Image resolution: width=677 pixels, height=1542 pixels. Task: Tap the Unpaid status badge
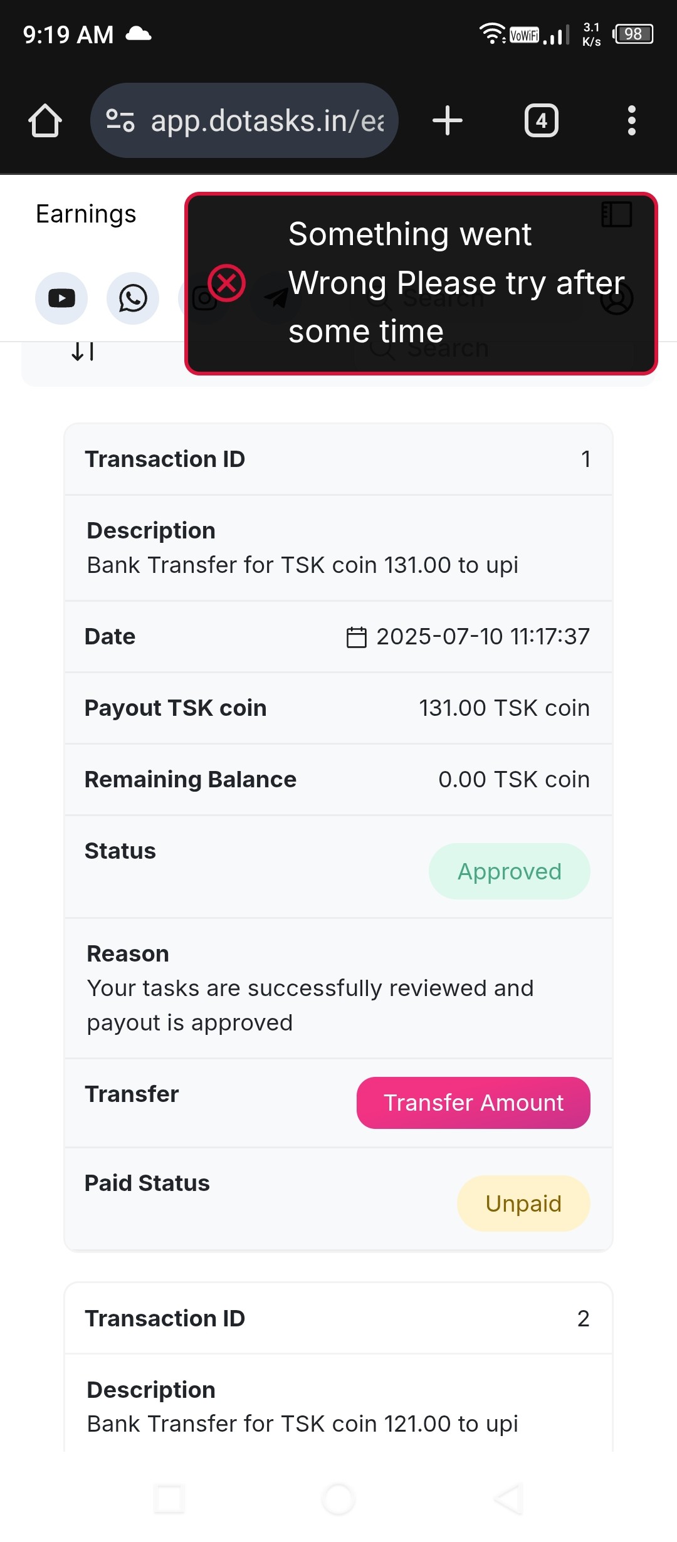click(x=523, y=1204)
